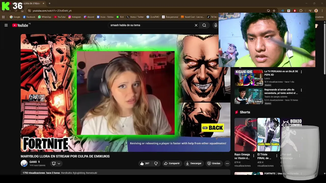Start voice search with the microphone icon
326x183 pixels.
[x=216, y=25]
